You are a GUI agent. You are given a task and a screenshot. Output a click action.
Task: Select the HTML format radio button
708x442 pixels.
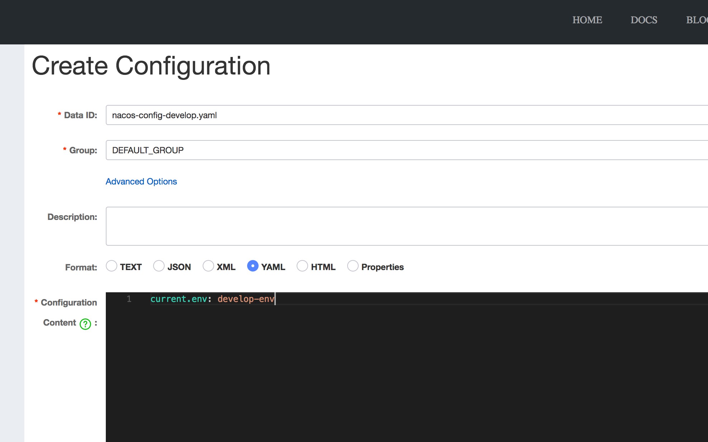pos(302,266)
